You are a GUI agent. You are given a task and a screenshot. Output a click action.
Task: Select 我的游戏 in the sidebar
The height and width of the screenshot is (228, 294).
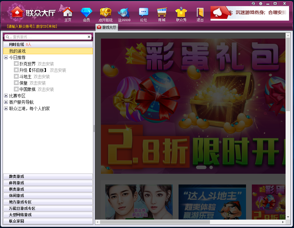17,51
